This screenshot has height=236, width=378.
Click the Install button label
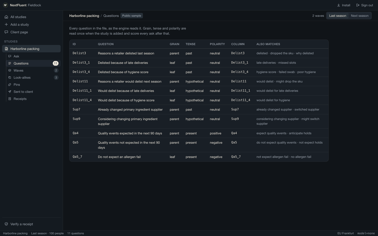[346, 5]
